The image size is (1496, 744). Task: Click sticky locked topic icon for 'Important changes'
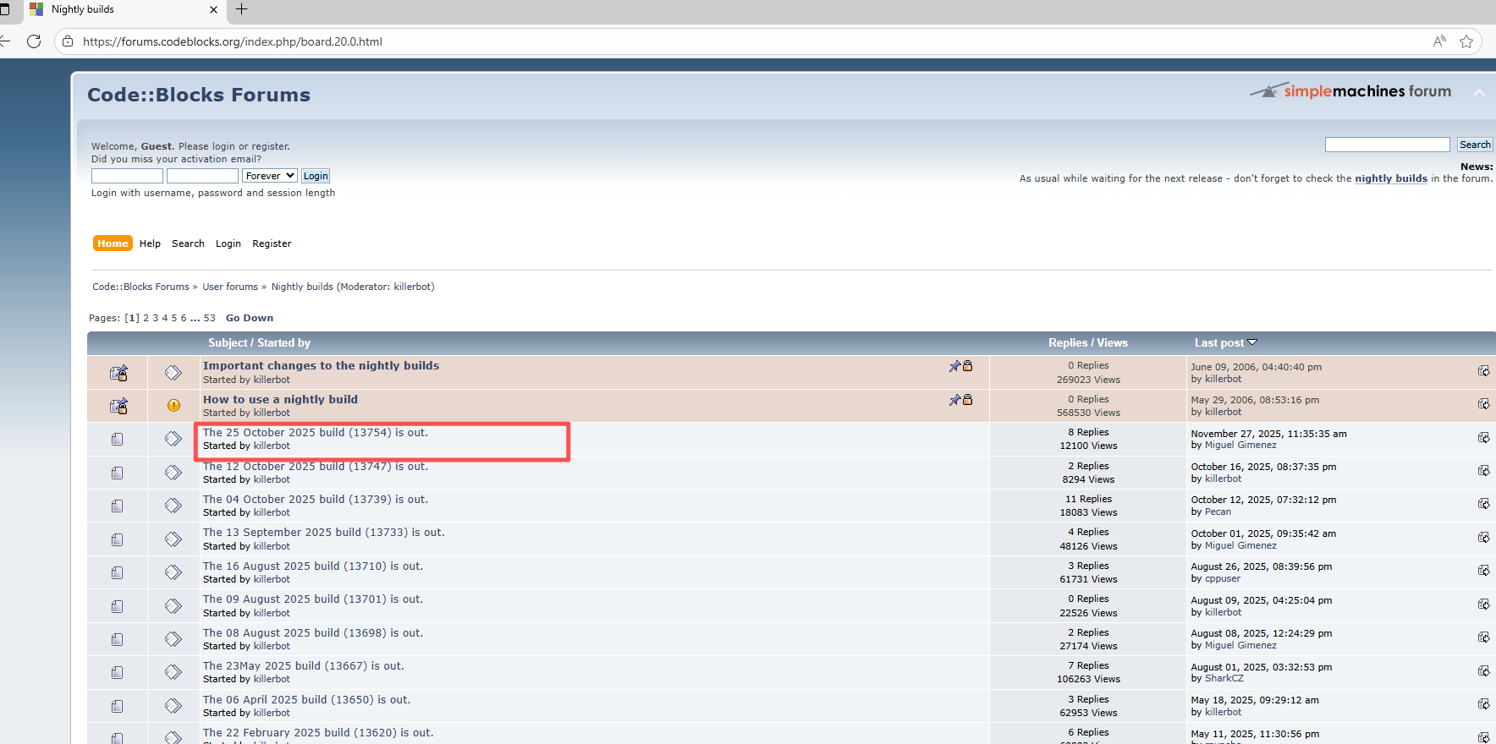pos(118,372)
